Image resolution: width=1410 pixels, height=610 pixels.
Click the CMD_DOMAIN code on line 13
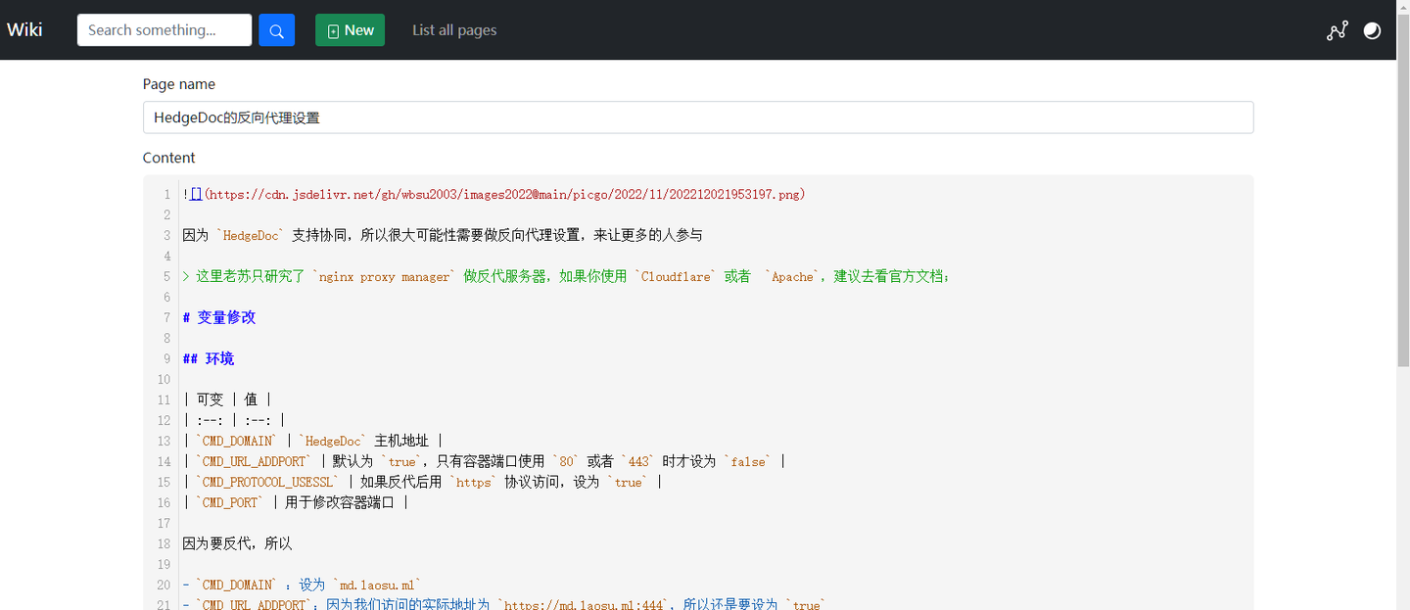point(237,441)
